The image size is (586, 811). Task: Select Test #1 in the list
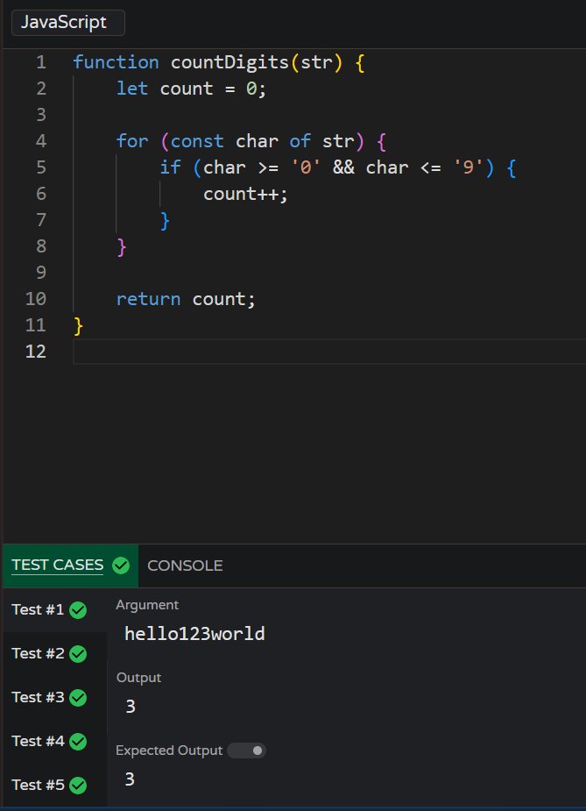[54, 610]
